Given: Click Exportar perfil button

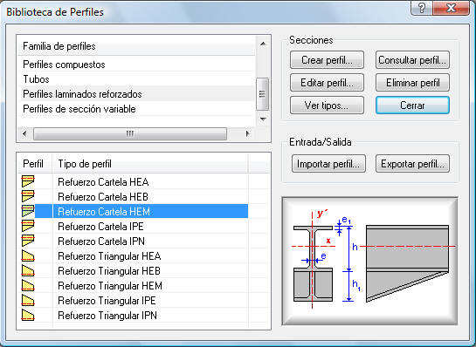Looking at the screenshot, I should click(x=412, y=164).
